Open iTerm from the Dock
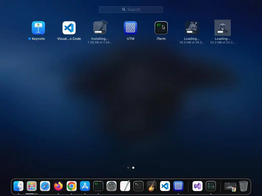 click(98, 186)
